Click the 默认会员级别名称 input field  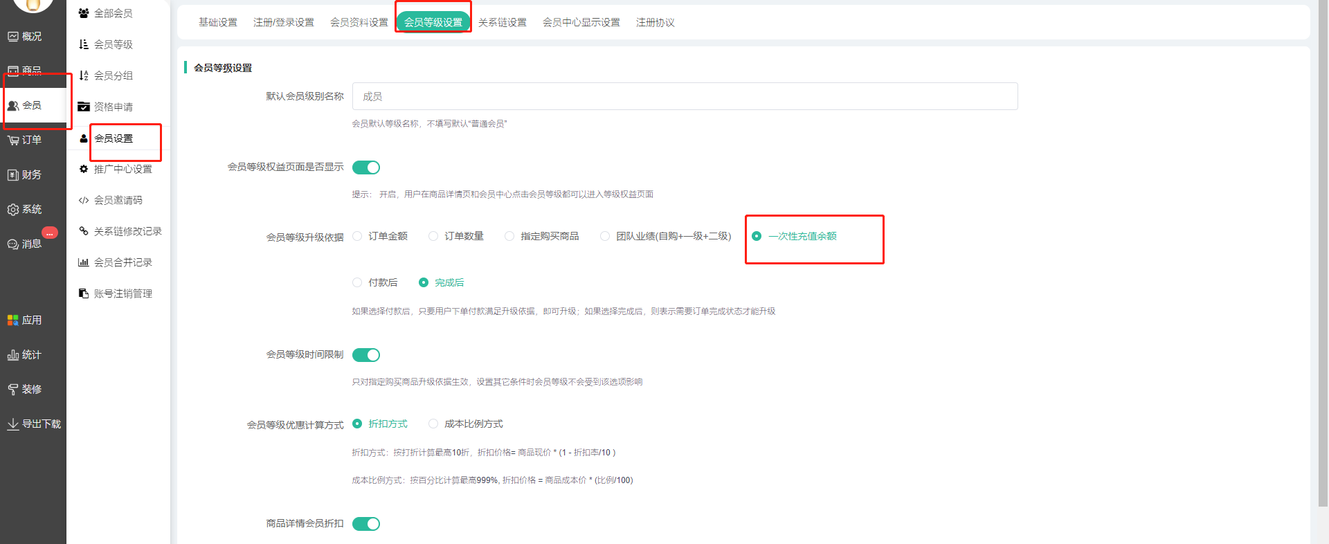(x=685, y=96)
